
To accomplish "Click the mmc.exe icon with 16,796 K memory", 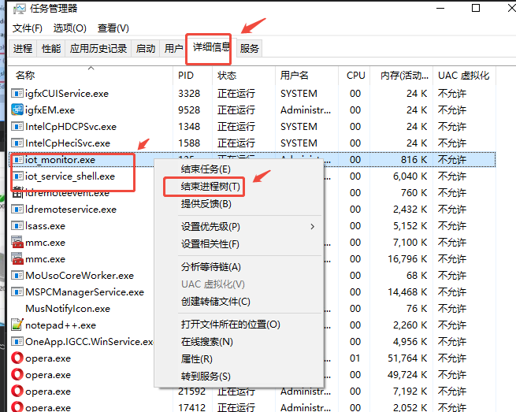I will (17, 258).
